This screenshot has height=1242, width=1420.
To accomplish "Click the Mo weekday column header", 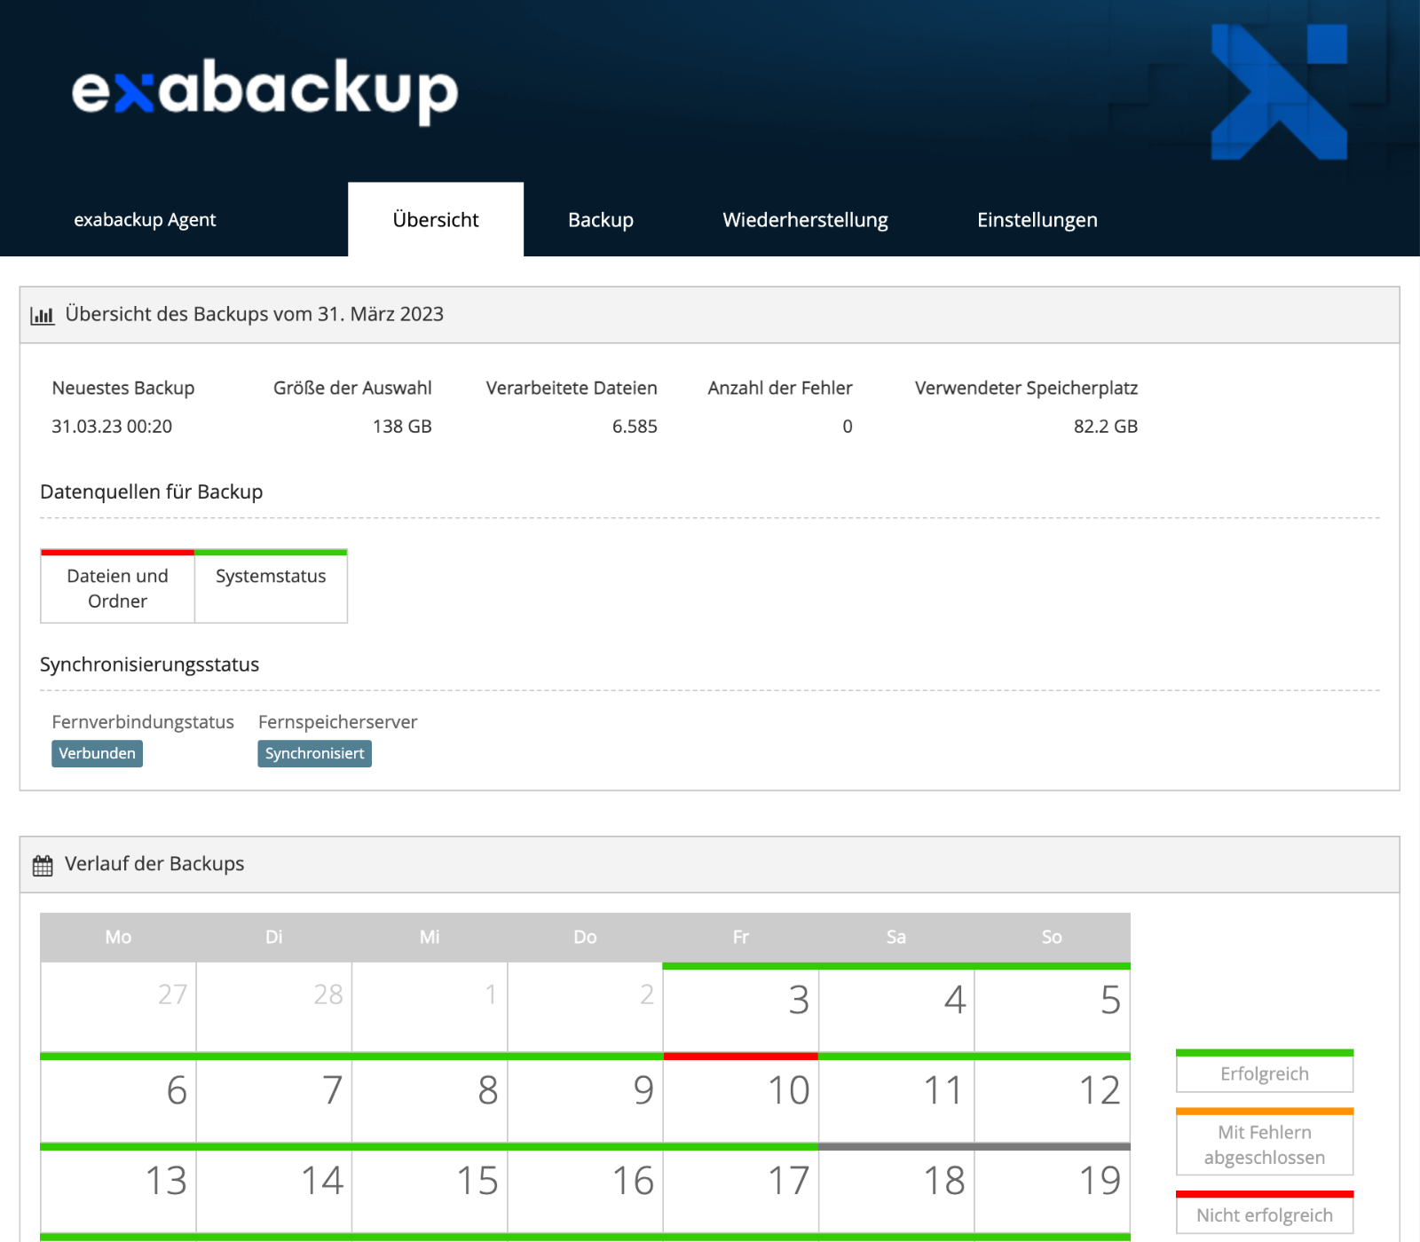I will (118, 938).
